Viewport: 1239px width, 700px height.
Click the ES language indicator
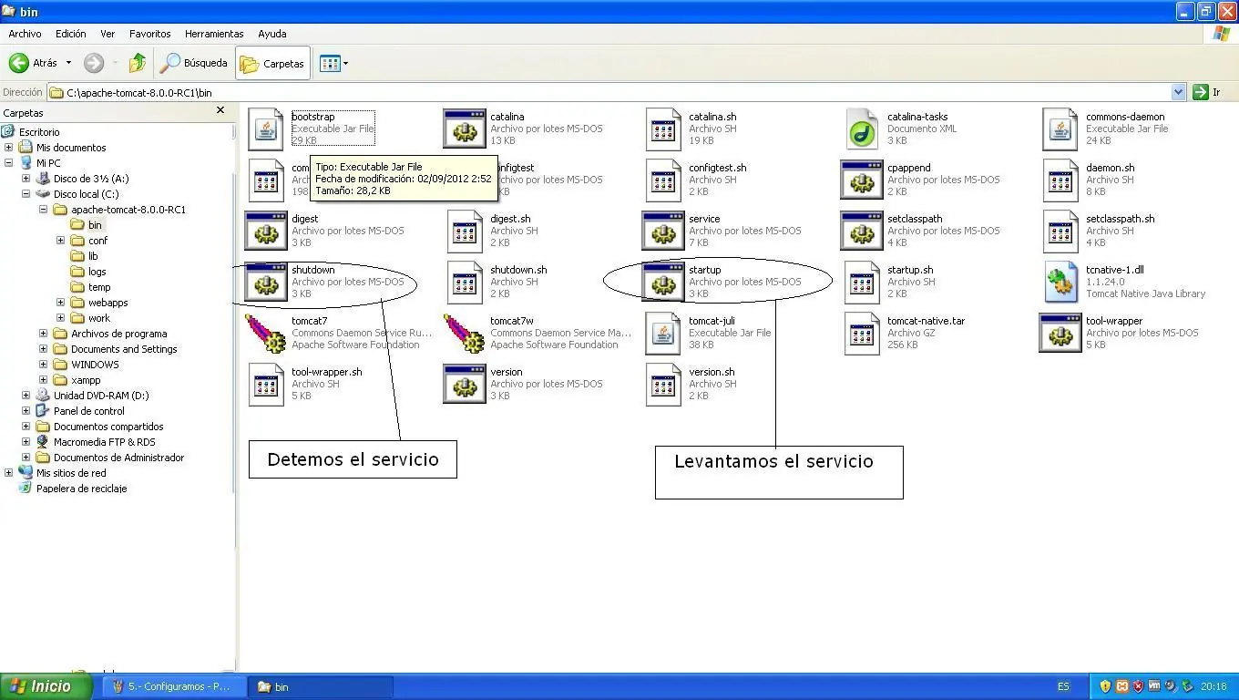[1063, 686]
